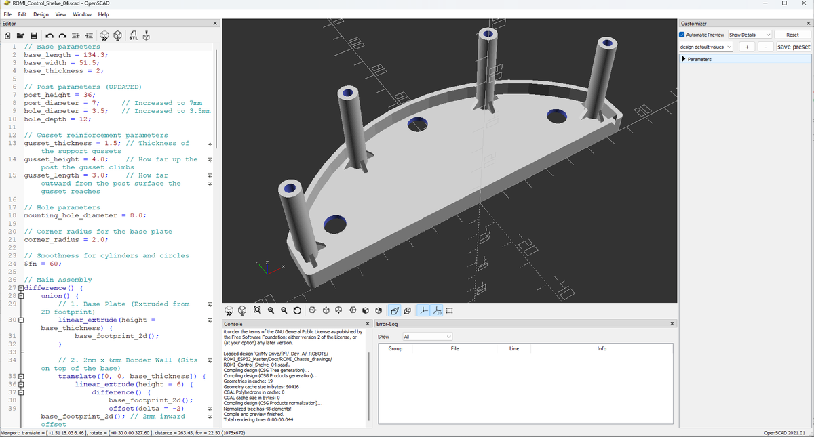Open the Error-Log Show filter dropdown

(x=427, y=336)
